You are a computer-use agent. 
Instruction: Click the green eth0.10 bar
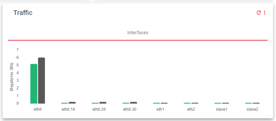(65, 103)
